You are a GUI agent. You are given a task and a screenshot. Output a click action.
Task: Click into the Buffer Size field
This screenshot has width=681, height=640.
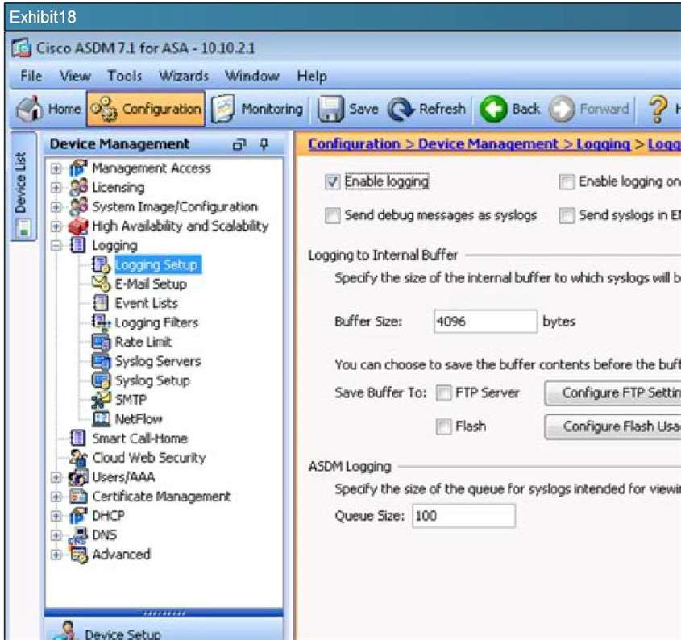click(x=484, y=322)
